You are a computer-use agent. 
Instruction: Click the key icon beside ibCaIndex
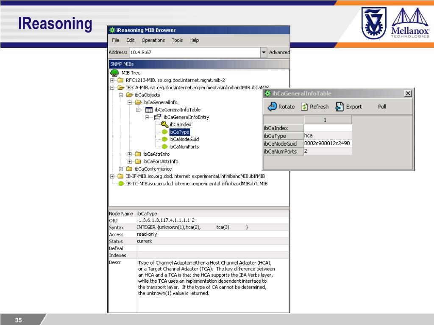click(x=165, y=124)
